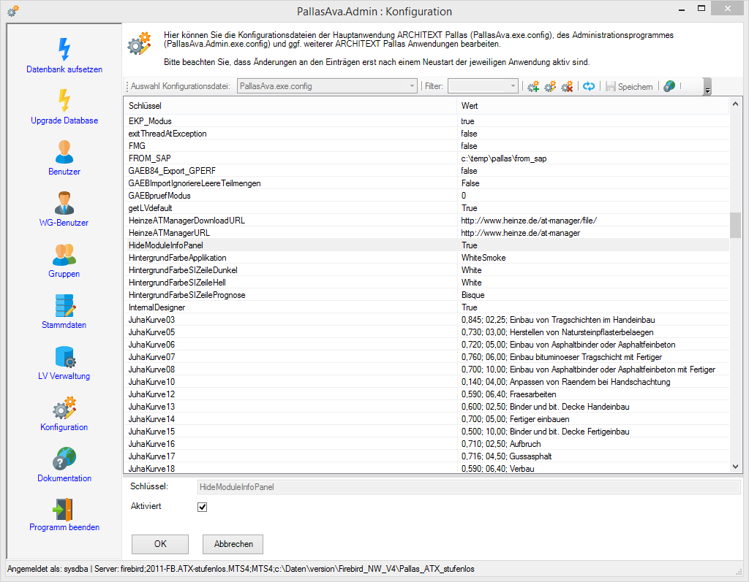Screen dimensions: 749x582
Task: Select the GAEBpruefModus row
Action: tap(426, 196)
